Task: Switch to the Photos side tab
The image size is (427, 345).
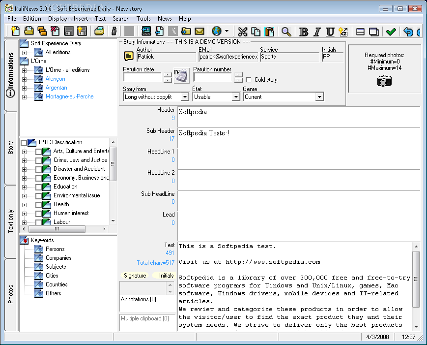Action: click(11, 294)
